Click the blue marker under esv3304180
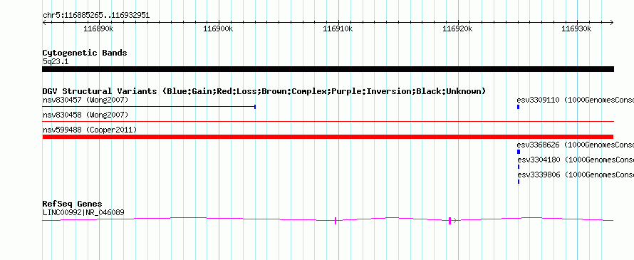Viewport: 634px width, 260px height. pyautogui.click(x=519, y=167)
